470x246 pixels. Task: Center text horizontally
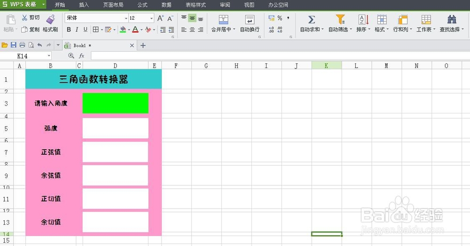tap(192, 30)
